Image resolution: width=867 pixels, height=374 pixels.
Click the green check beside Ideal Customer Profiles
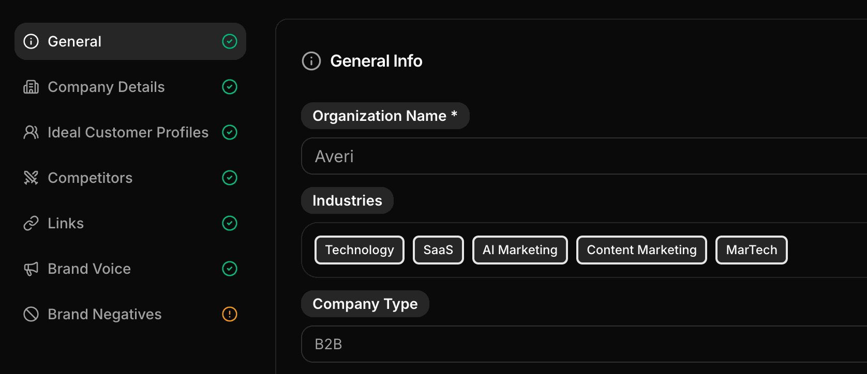pos(230,132)
